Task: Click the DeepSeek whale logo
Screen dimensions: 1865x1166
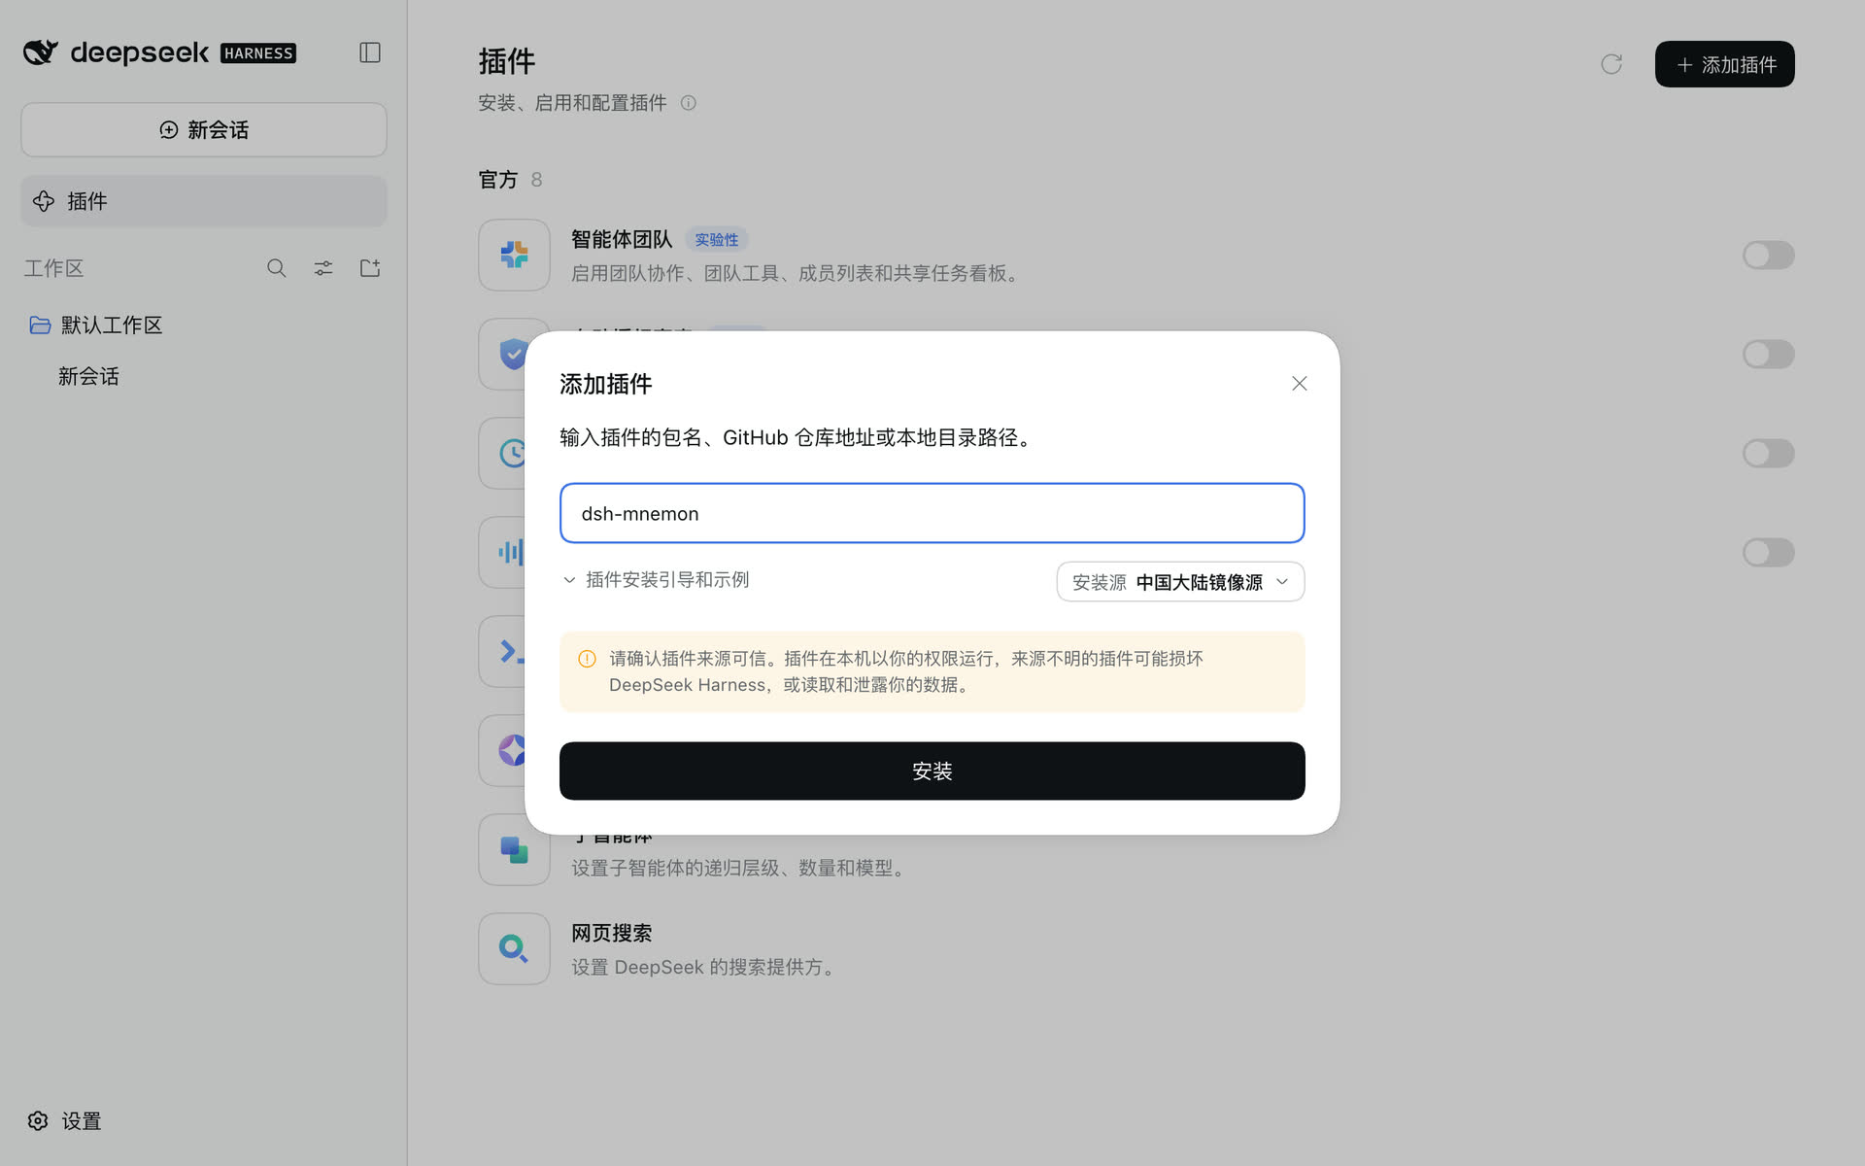Action: 41,52
